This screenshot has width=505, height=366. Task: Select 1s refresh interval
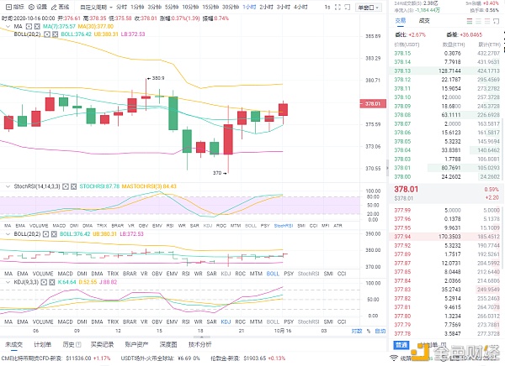click(x=327, y=7)
